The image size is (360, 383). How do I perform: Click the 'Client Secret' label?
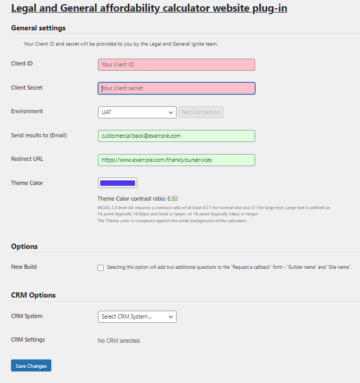coord(27,87)
